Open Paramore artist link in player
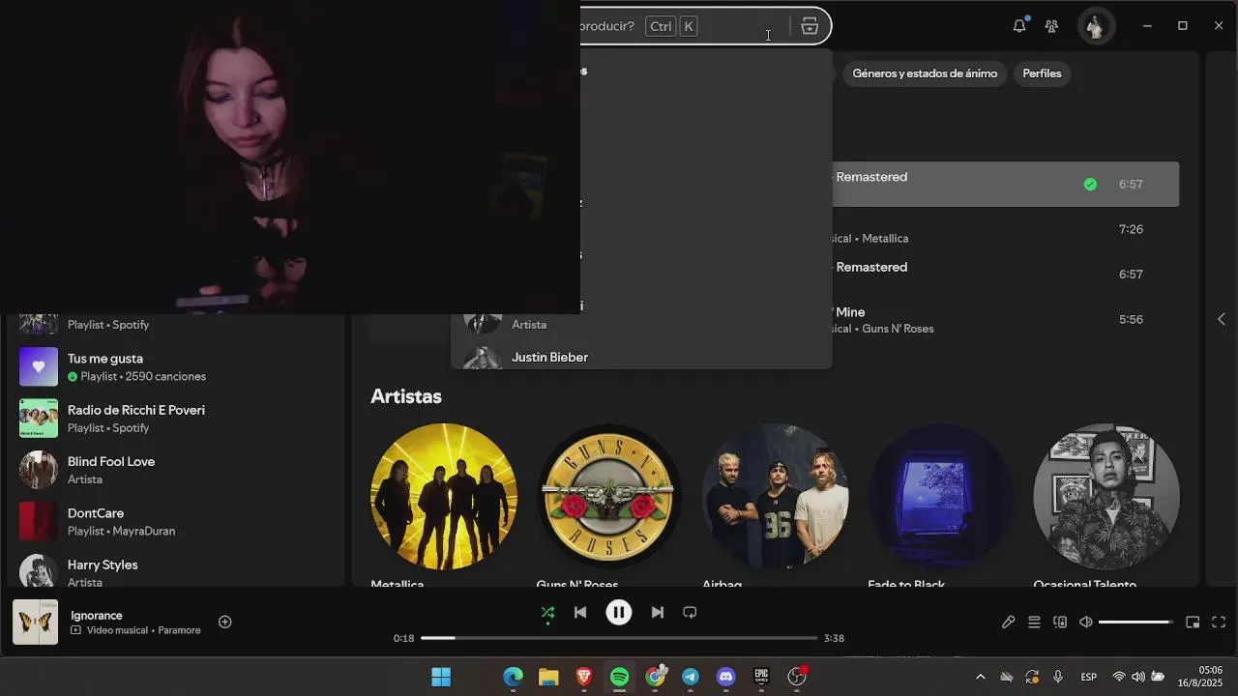Screen dimensions: 1238x696 (x=179, y=630)
